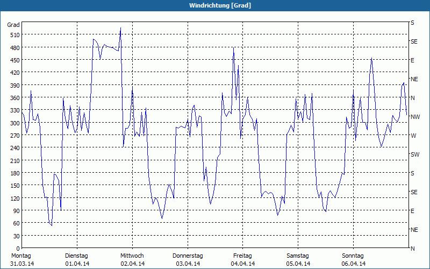Image resolution: width=430 pixels, height=269 pixels.
Task: Select the 'Dienstag' day label
Action: tap(76, 256)
